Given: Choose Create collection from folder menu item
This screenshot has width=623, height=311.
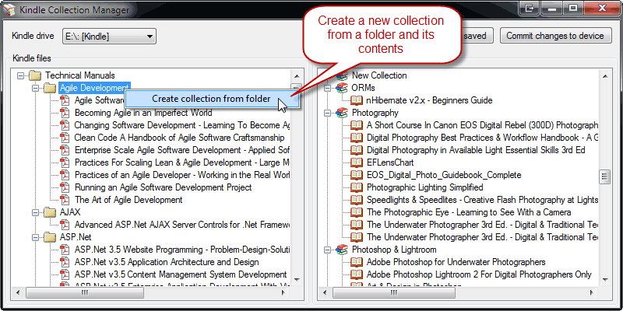Looking at the screenshot, I should 211,99.
